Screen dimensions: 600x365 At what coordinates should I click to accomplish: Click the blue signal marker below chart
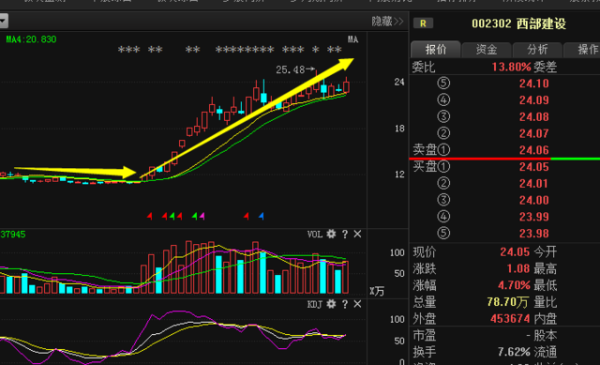coord(261,217)
